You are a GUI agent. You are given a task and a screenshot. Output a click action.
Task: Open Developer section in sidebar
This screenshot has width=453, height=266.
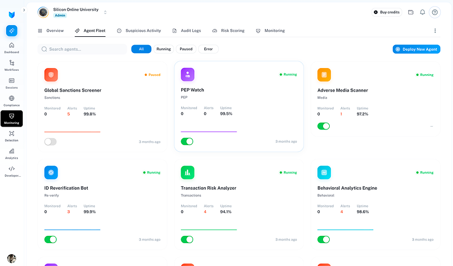click(12, 171)
